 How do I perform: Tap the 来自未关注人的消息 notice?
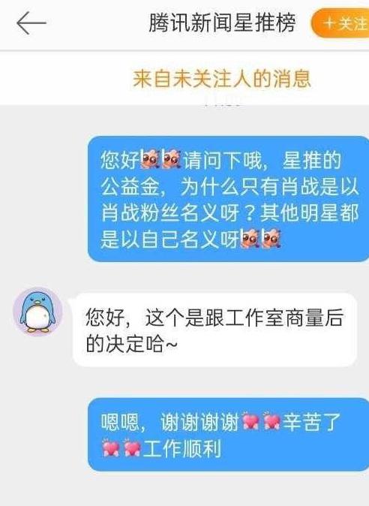222,79
